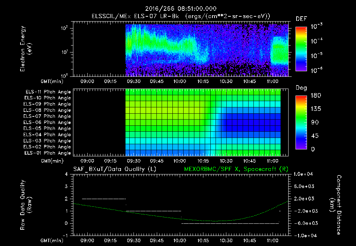
Task: Click the DEF colorbar label
Action: coord(301,19)
